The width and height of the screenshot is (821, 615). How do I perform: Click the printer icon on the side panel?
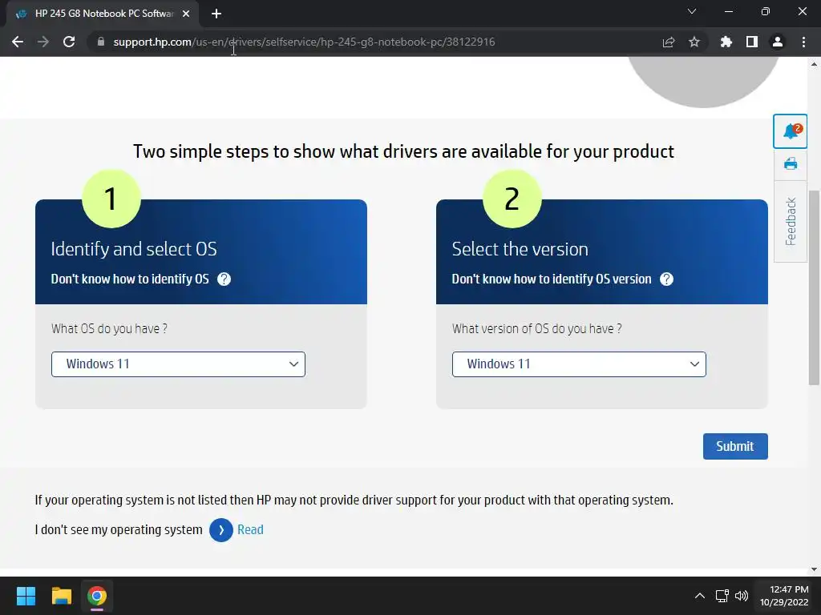pos(790,164)
